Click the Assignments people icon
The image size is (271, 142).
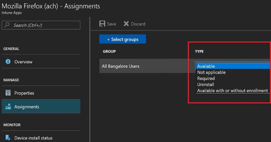[x=8, y=107]
